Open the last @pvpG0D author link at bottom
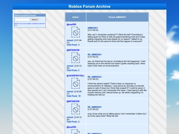The width and height of the screenshot is (179, 134). 71,127
